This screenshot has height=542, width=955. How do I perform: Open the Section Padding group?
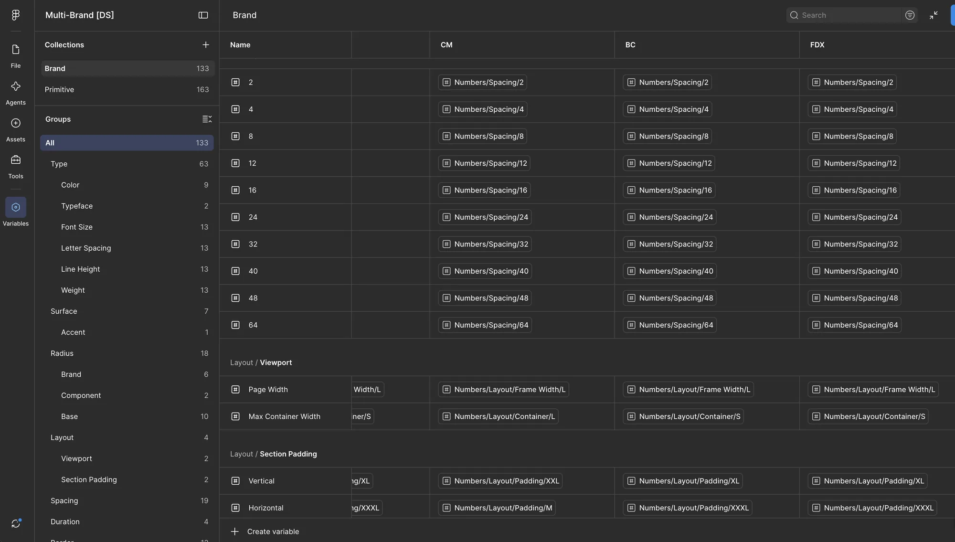click(127, 479)
